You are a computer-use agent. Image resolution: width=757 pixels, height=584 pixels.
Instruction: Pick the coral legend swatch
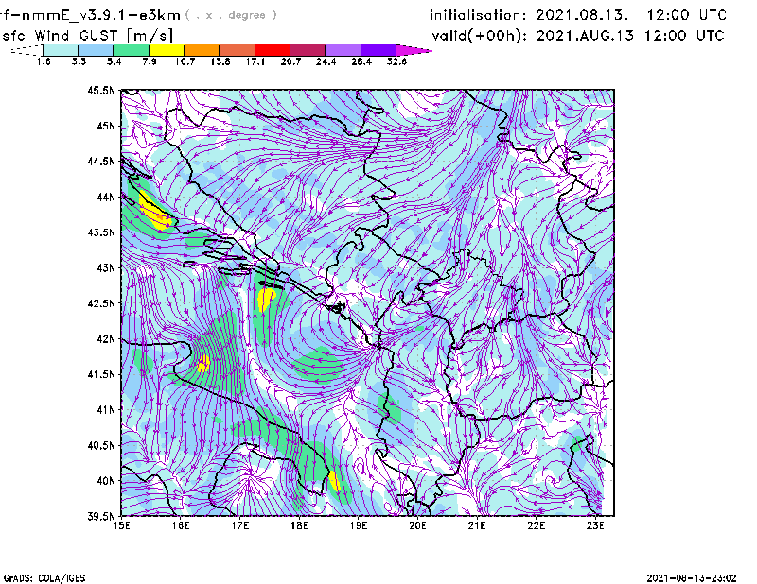click(238, 50)
